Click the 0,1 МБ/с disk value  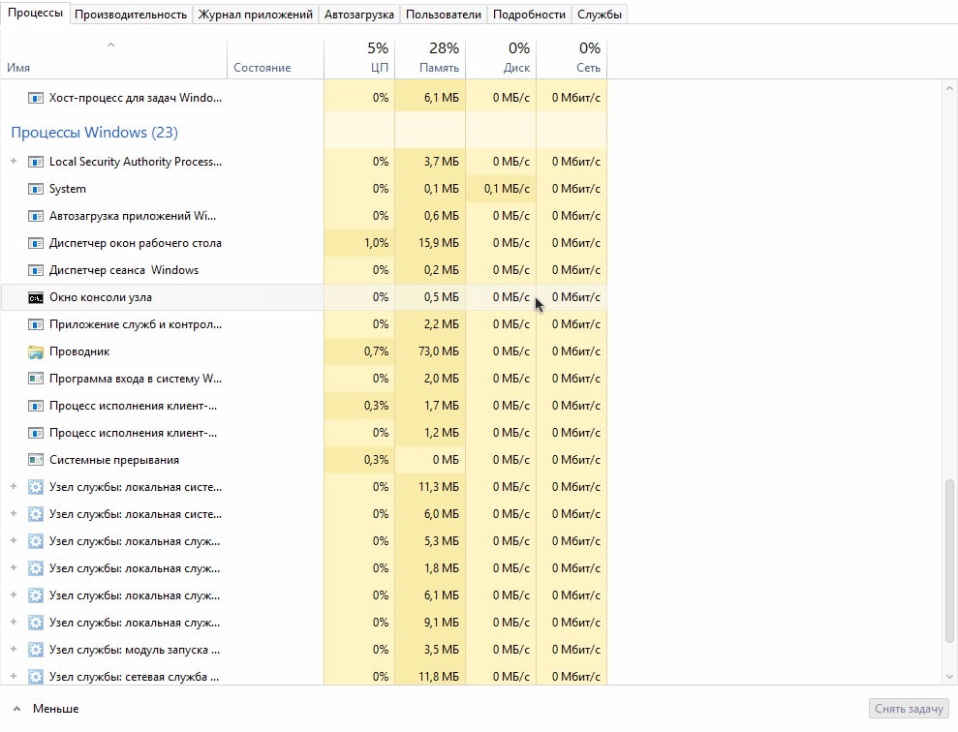[x=508, y=189]
